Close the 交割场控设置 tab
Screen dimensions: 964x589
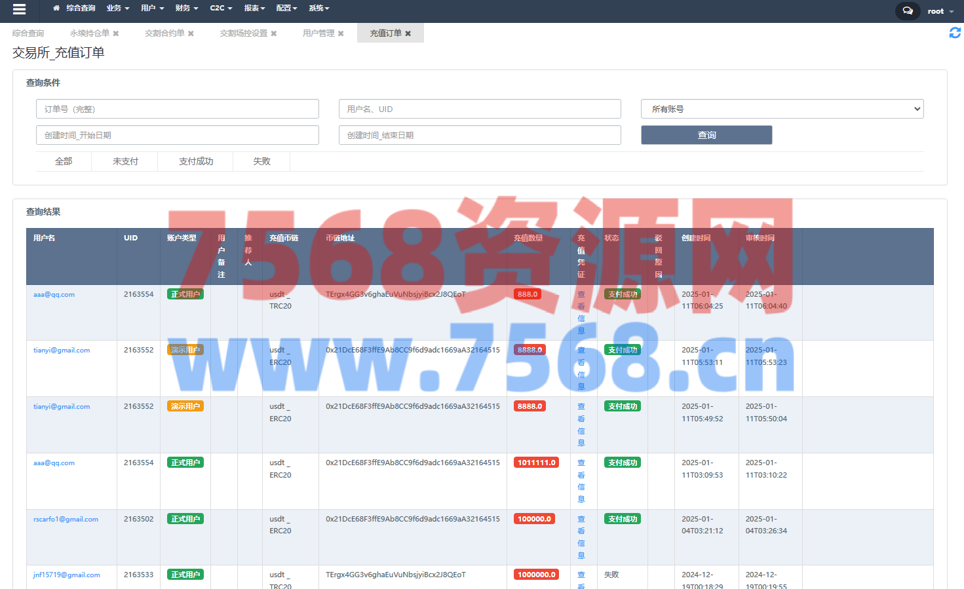click(x=273, y=33)
